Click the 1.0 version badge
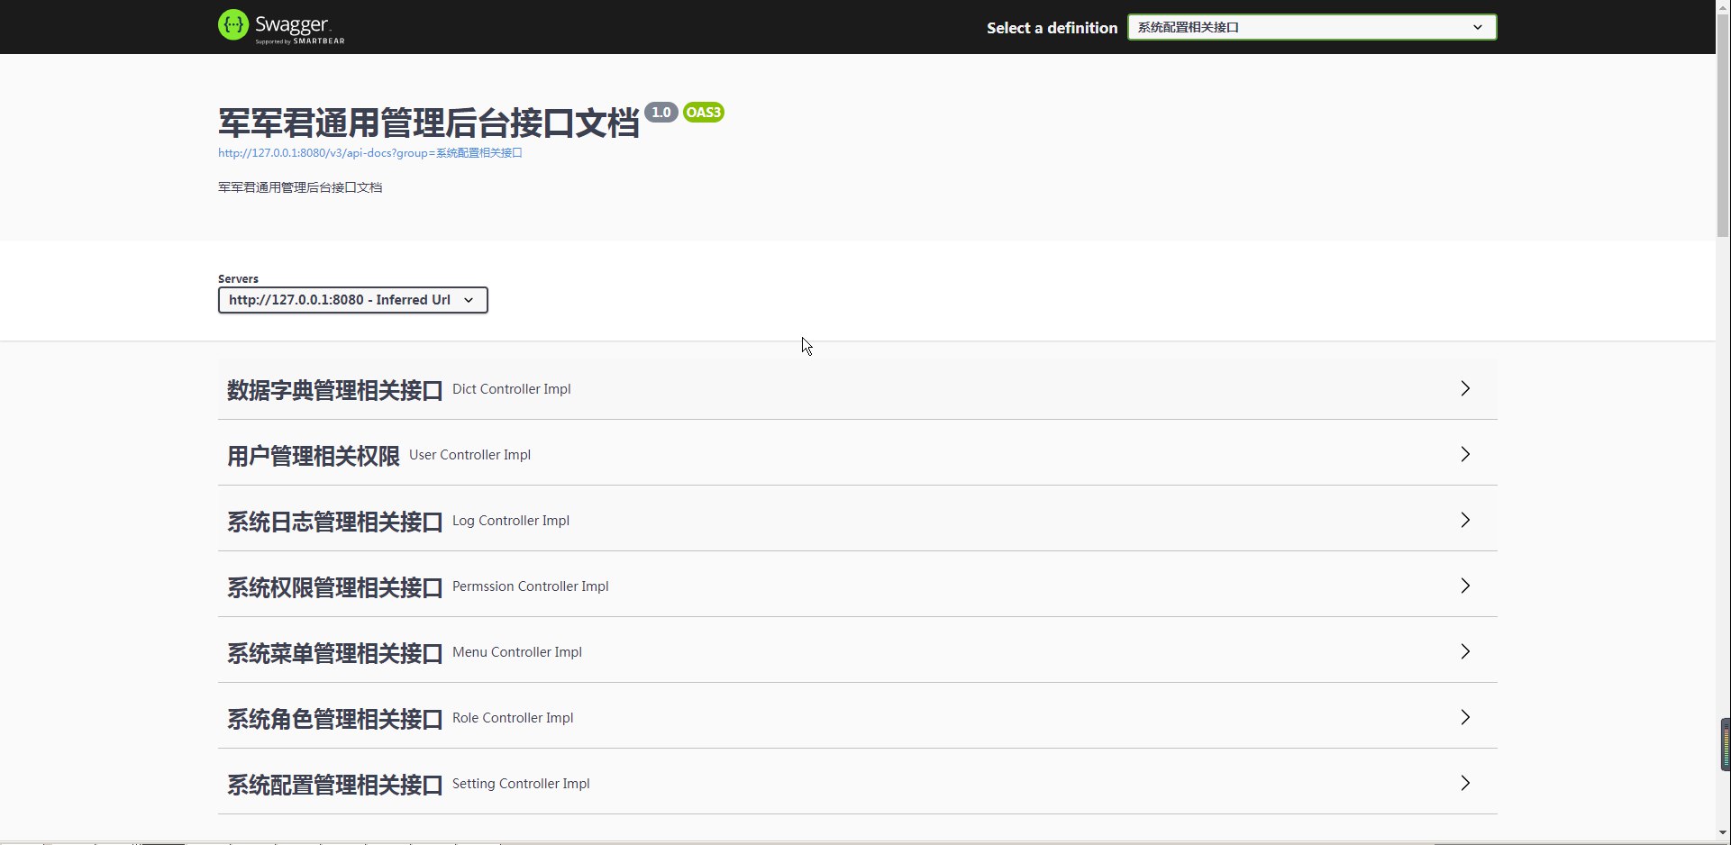Viewport: 1731px width, 845px height. [x=661, y=112]
